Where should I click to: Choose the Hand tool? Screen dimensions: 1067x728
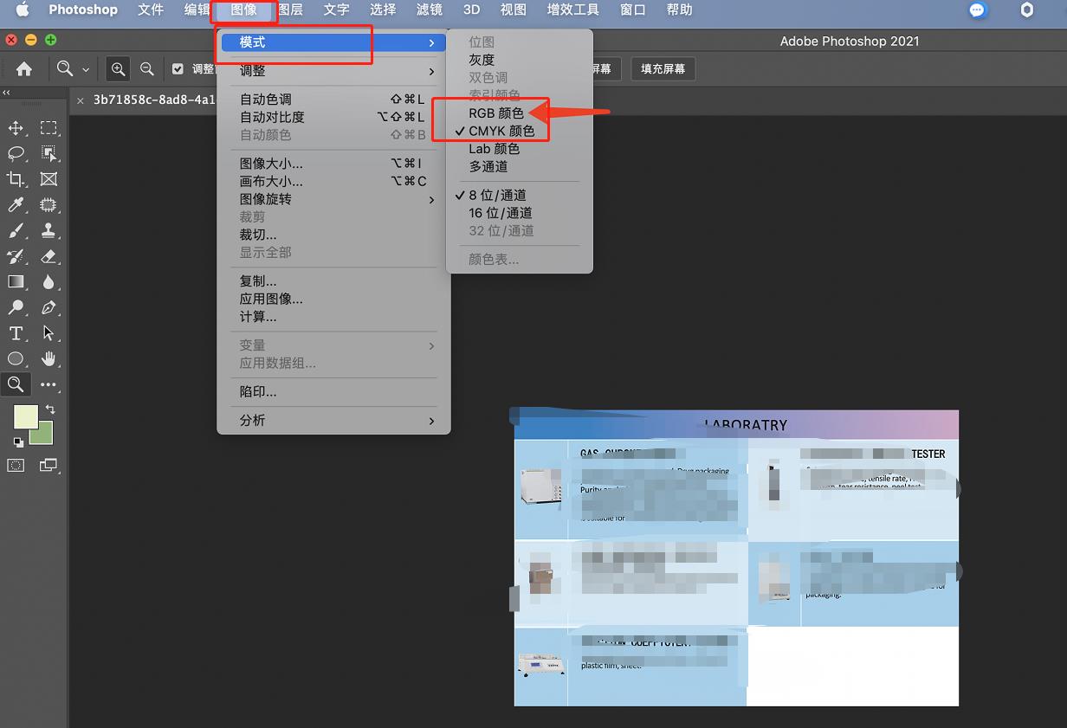48,358
